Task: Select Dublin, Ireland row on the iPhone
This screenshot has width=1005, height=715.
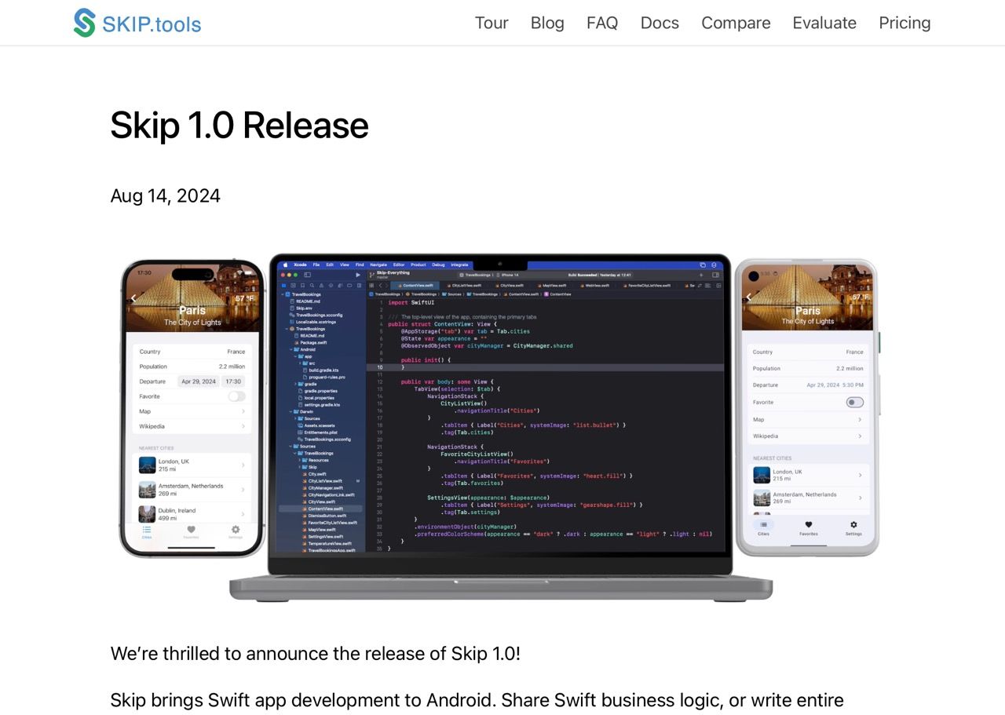Action: click(x=192, y=513)
